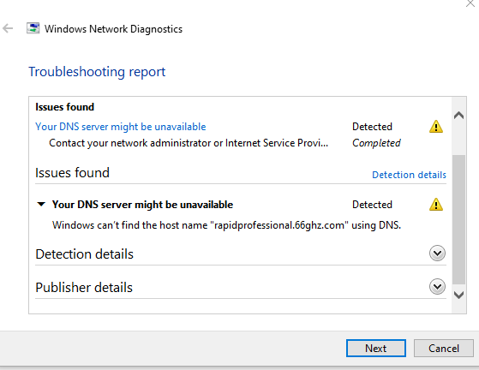Collapse the bold DNS server issue triangle

(x=41, y=204)
